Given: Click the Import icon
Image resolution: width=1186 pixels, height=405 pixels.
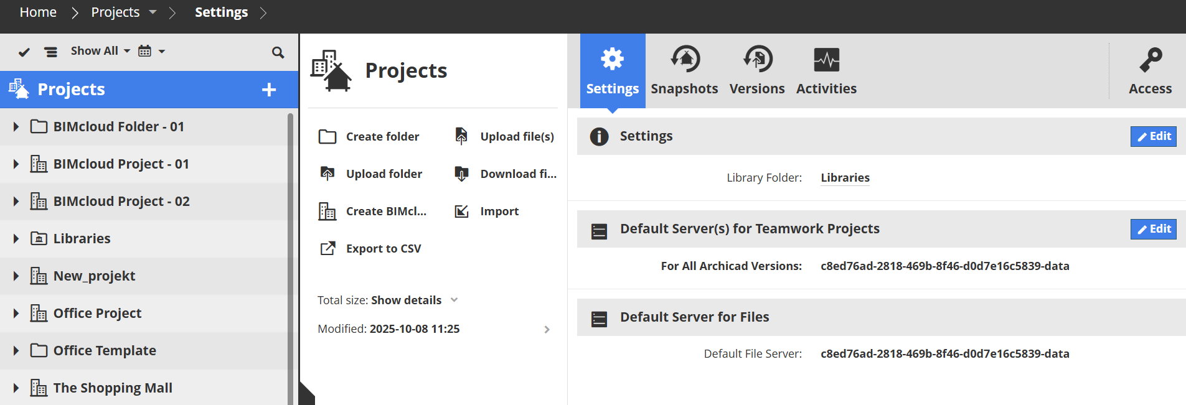Looking at the screenshot, I should point(461,212).
